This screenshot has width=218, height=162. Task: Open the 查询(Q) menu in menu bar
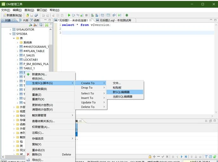tap(29, 10)
